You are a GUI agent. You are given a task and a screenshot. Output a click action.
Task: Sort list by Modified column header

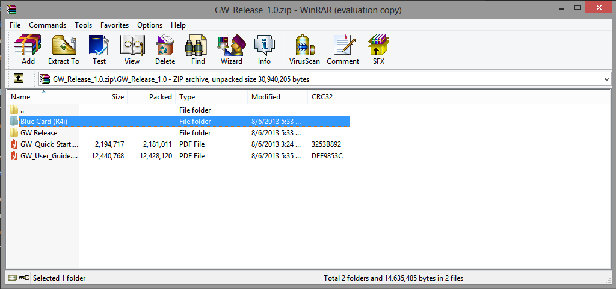tap(278, 97)
